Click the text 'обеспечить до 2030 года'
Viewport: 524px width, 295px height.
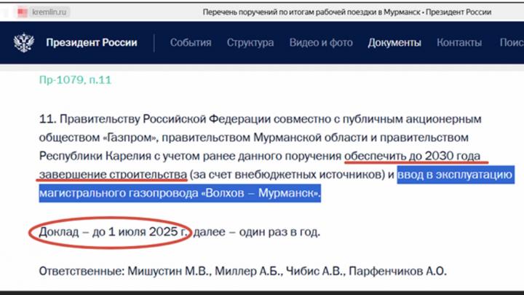click(413, 156)
